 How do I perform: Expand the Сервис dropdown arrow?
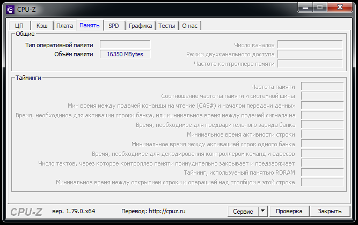(263, 211)
